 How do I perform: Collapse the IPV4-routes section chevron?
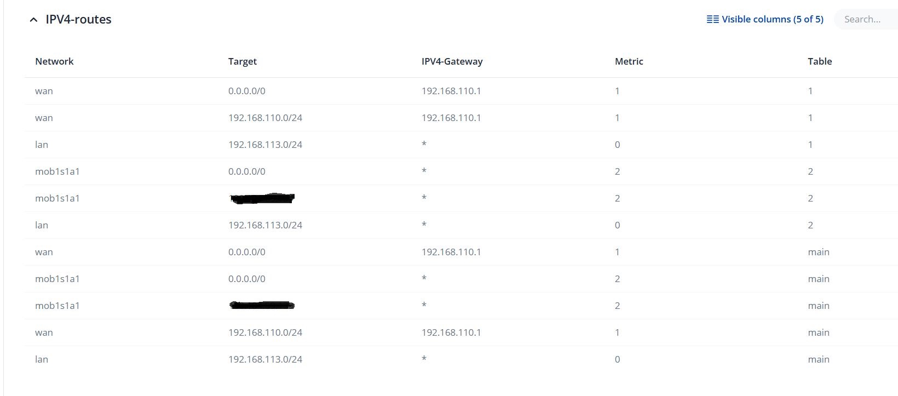34,20
